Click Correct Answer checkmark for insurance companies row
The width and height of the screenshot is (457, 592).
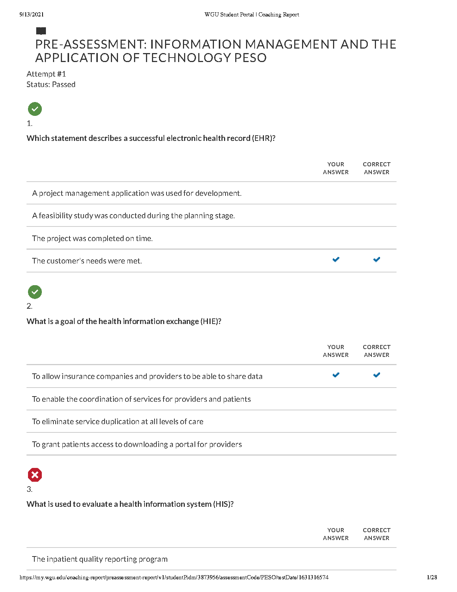click(376, 375)
